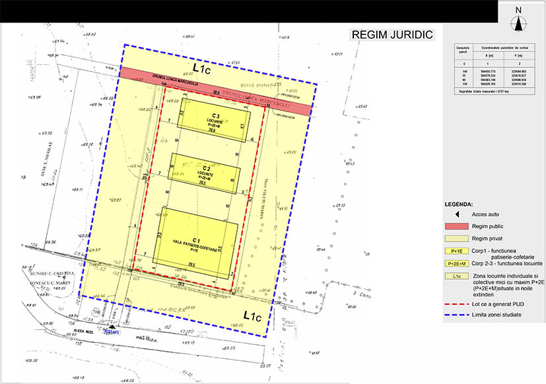Click the REGIM JURIDIC title
The height and width of the screenshot is (384, 546).
click(392, 35)
